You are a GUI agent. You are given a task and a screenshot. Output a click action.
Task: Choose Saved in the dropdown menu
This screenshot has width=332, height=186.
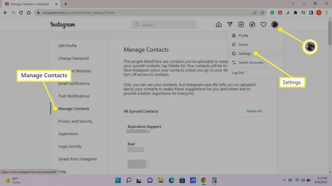pos(243,45)
